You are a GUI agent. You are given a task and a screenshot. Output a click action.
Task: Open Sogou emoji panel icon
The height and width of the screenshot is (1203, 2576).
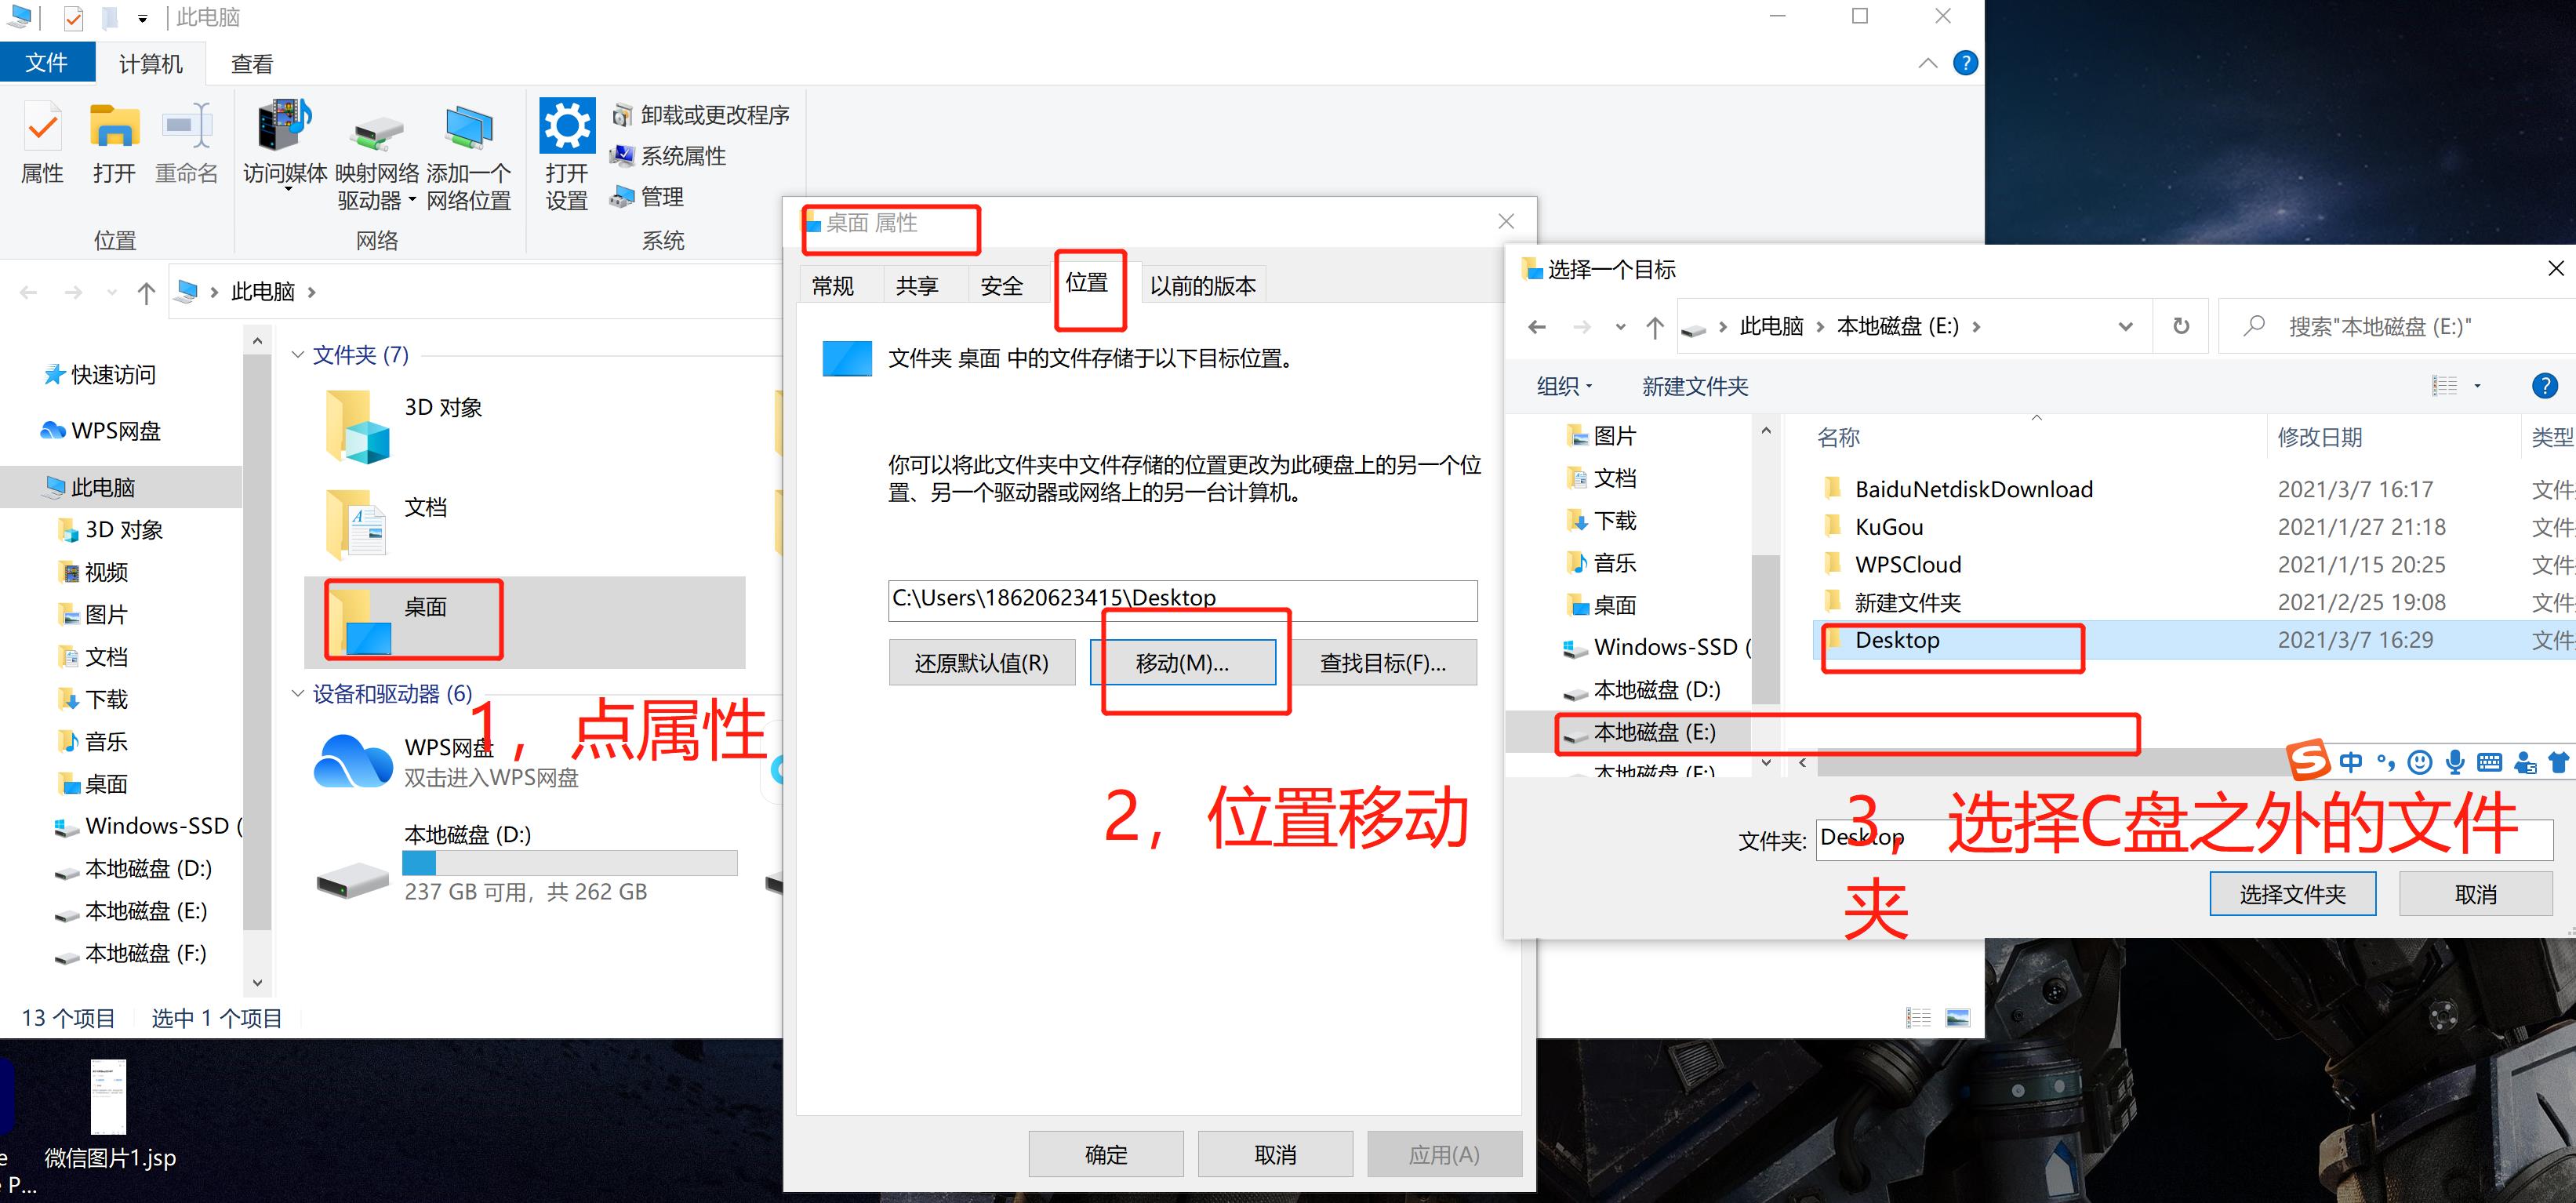pyautogui.click(x=2418, y=762)
